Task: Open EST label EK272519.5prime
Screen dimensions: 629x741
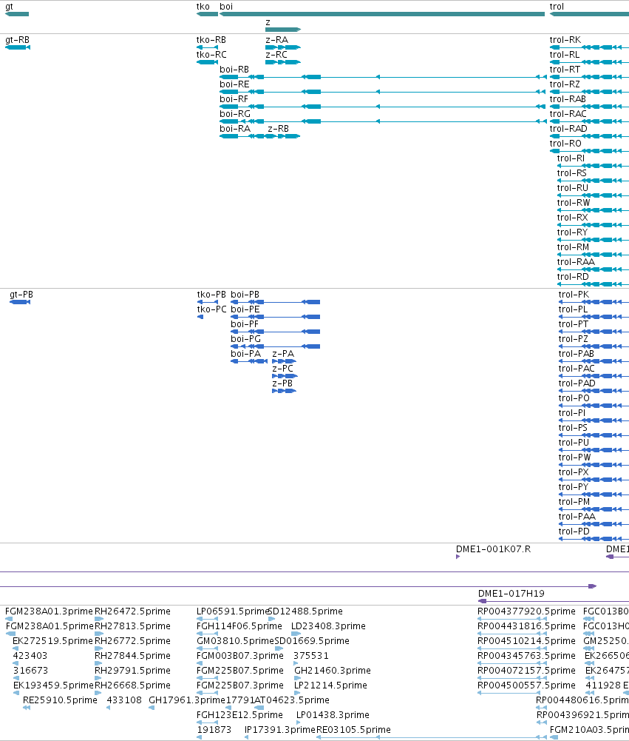Action: pyautogui.click(x=53, y=641)
